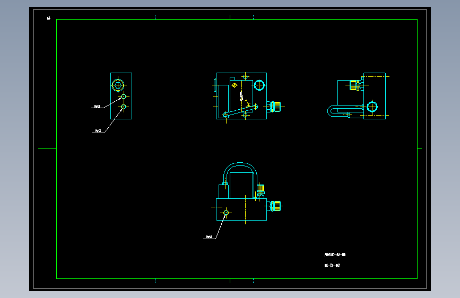
Task: Select the large concentric circle in the narrow left view
Action: (x=118, y=85)
